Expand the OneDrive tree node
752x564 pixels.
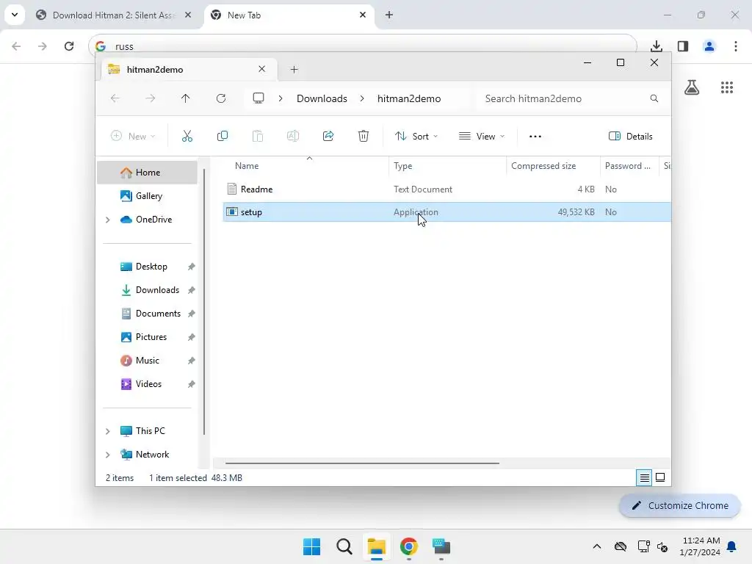(x=108, y=220)
